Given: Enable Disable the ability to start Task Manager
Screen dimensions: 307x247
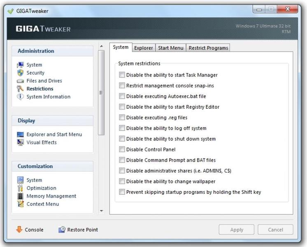Looking at the screenshot, I should [122, 75].
